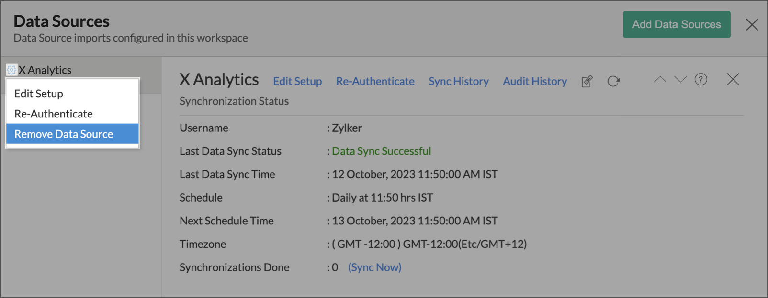Screen dimensions: 768x298
Task: Click the username value Zylker
Action: [x=347, y=128]
